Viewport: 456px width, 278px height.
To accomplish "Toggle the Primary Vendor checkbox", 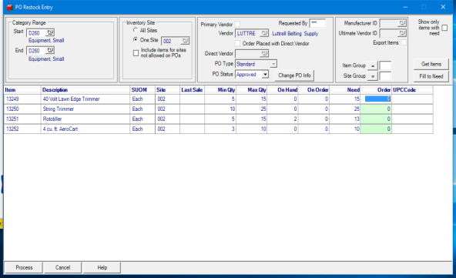I will 237,24.
